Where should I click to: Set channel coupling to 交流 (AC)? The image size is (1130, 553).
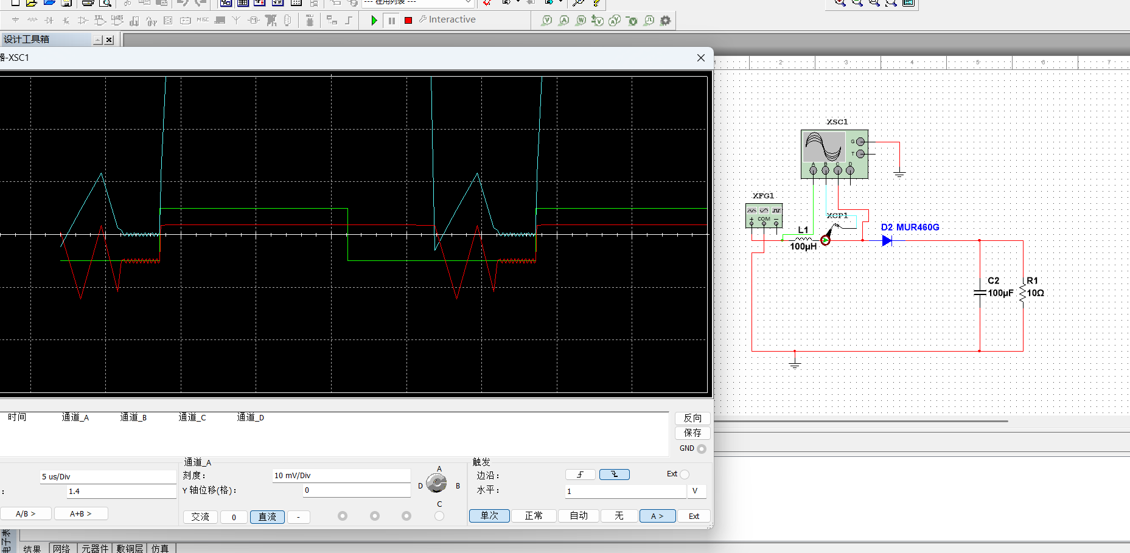[200, 516]
